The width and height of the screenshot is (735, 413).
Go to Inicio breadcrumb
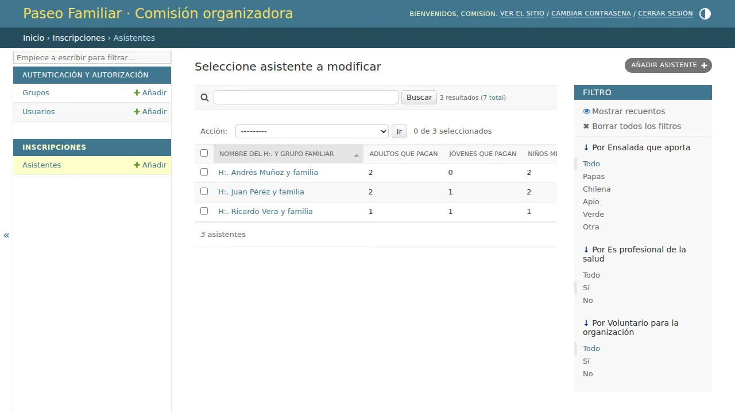tap(33, 38)
